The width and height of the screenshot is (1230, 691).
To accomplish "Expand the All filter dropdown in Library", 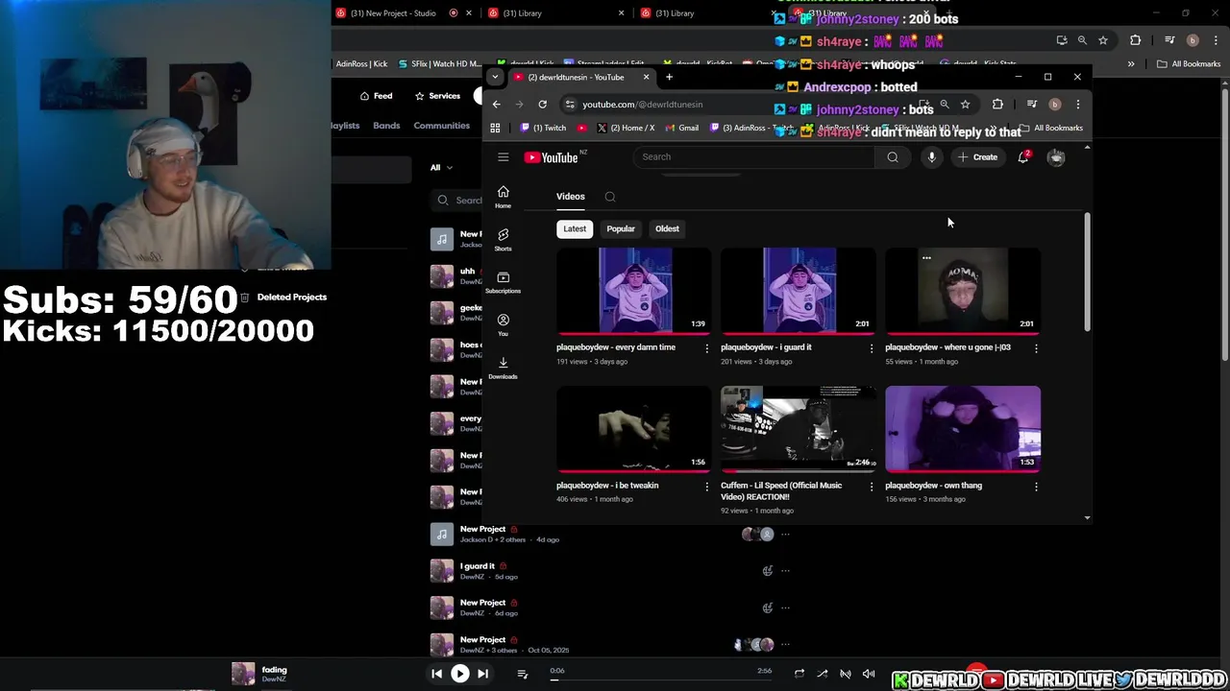I will 441,167.
